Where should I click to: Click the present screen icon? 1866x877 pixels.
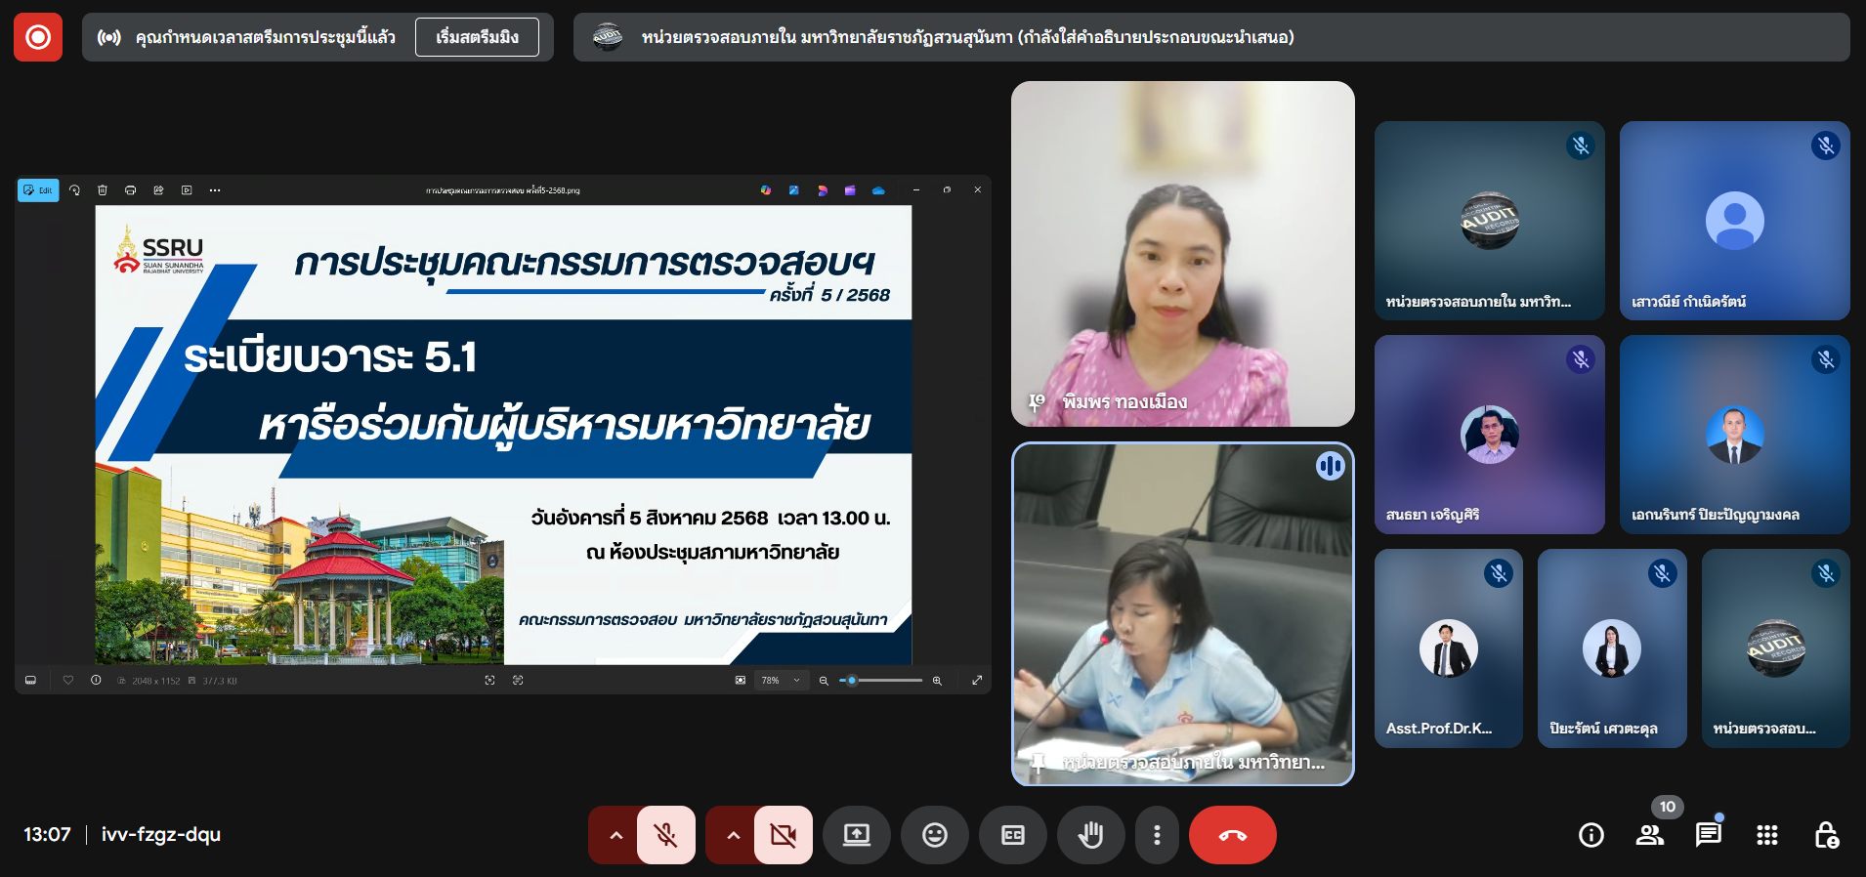(857, 835)
